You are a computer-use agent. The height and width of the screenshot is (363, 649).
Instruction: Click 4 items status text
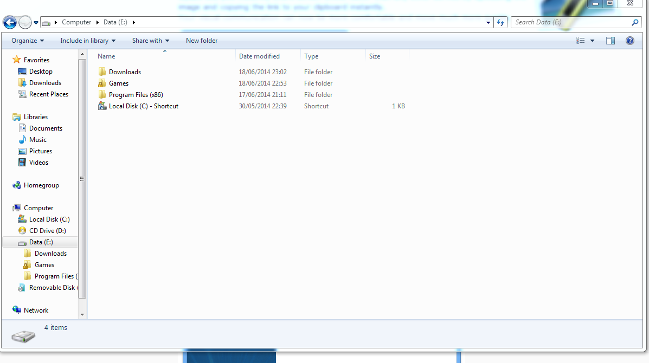coord(55,327)
